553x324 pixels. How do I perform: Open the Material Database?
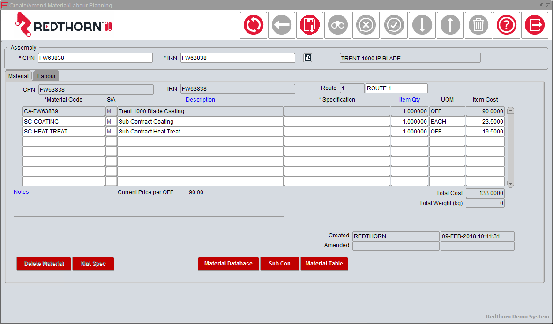228,263
